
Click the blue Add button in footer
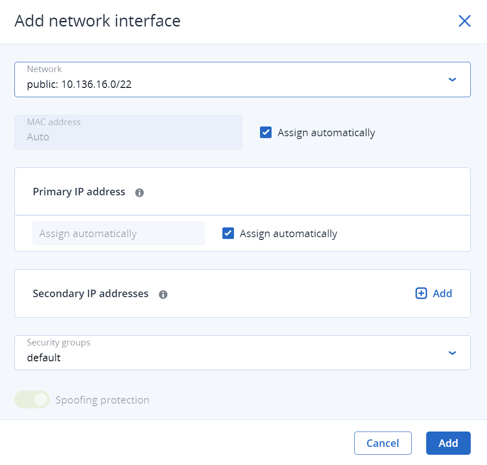point(448,443)
